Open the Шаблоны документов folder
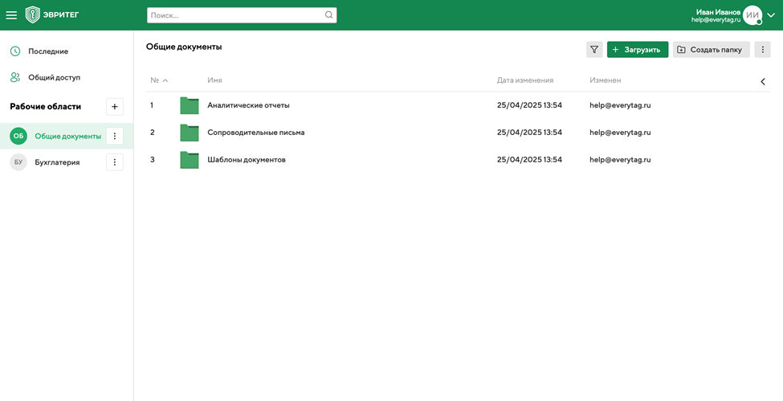Image resolution: width=783 pixels, height=401 pixels. (x=246, y=160)
